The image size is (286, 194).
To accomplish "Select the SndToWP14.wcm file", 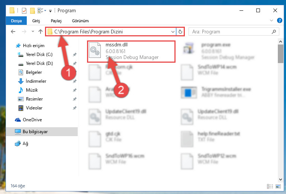I will tap(209, 72).
